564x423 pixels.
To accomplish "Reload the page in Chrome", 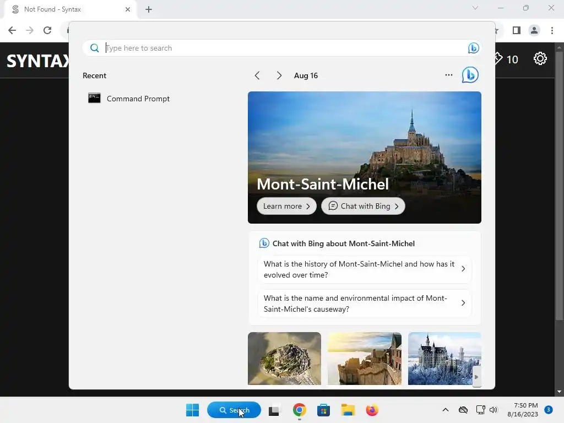I will pyautogui.click(x=47, y=30).
